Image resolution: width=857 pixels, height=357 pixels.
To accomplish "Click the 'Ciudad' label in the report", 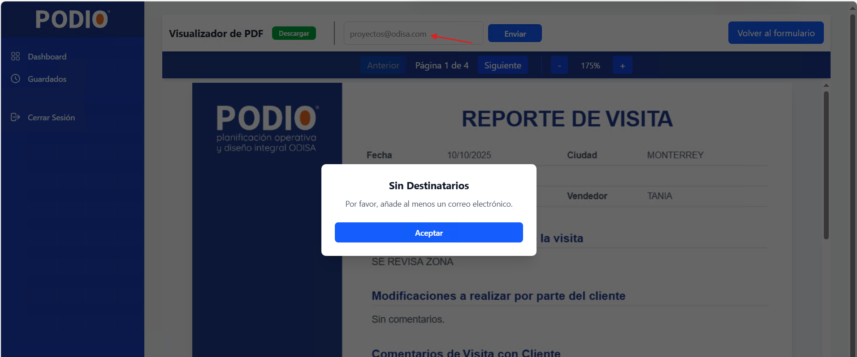I will pyautogui.click(x=582, y=155).
